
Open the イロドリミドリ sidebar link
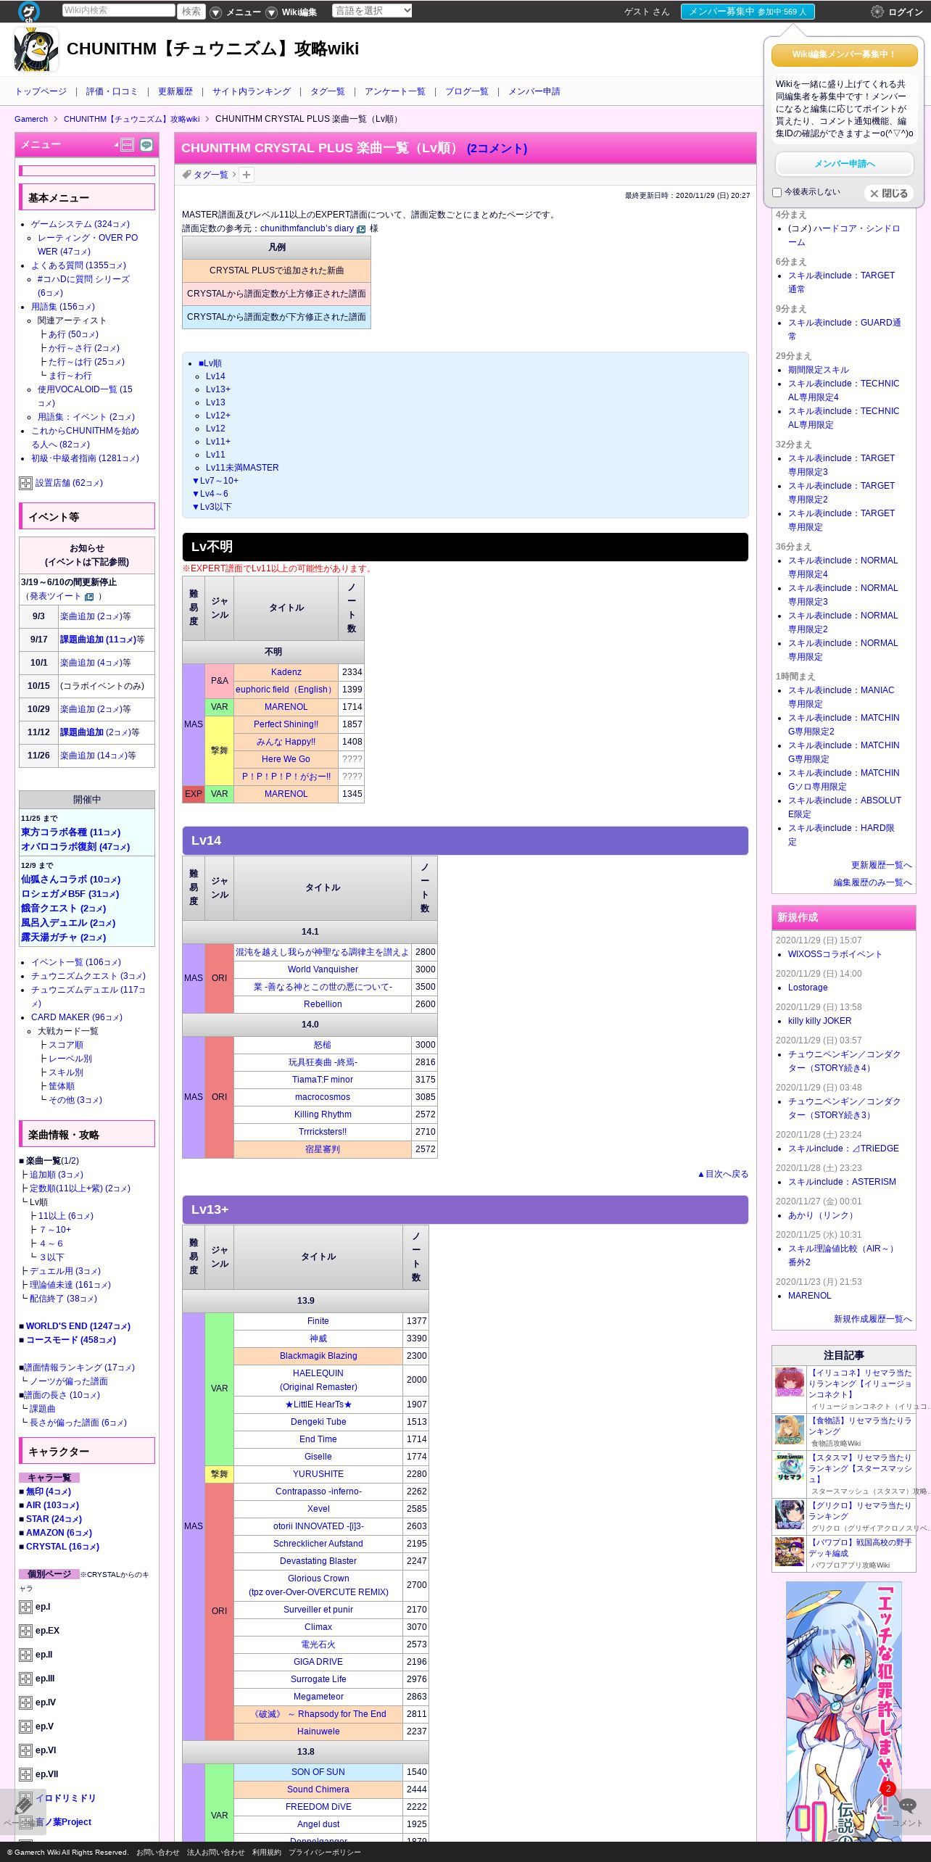65,1798
